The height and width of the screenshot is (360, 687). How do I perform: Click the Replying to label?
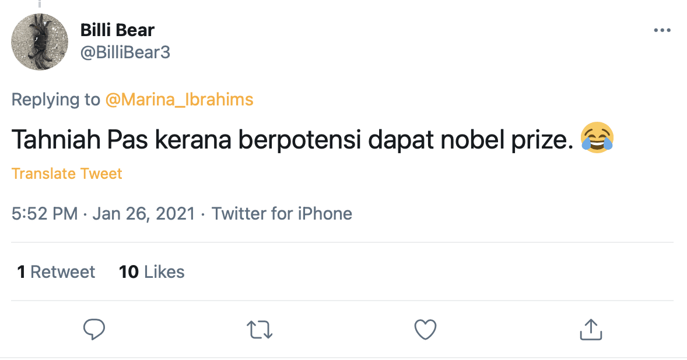point(56,100)
